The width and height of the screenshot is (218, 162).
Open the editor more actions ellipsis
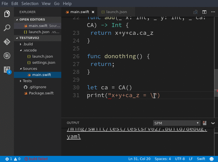213,12
